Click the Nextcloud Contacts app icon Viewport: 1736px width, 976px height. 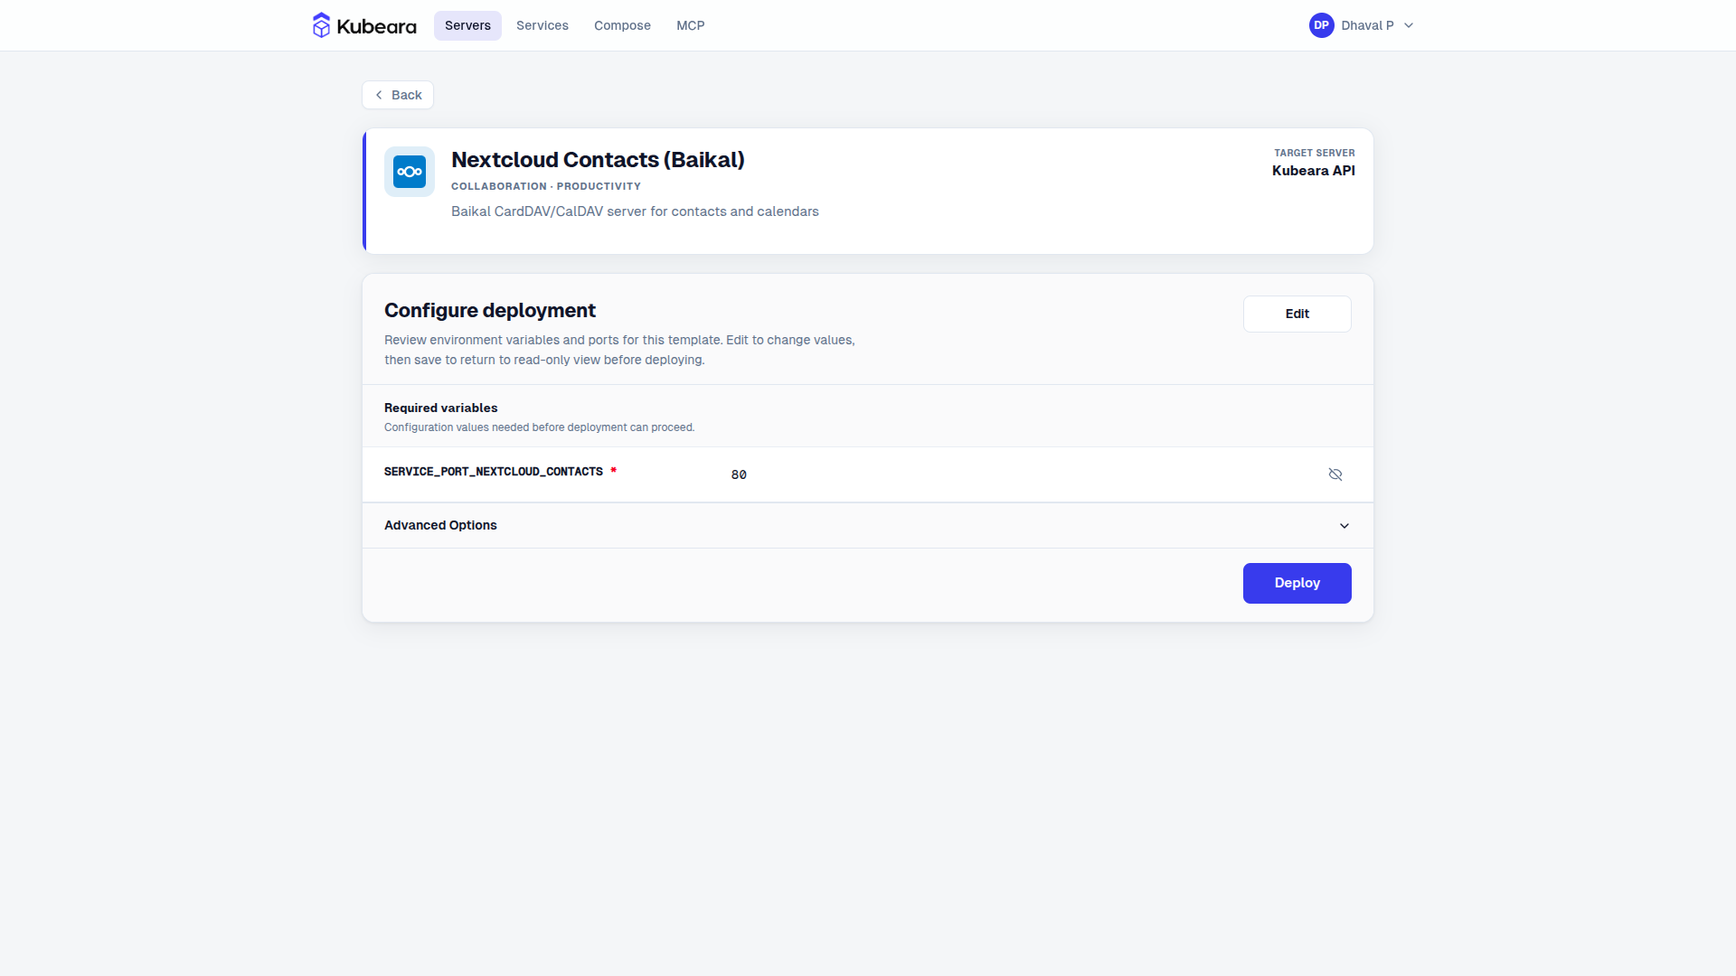410,172
